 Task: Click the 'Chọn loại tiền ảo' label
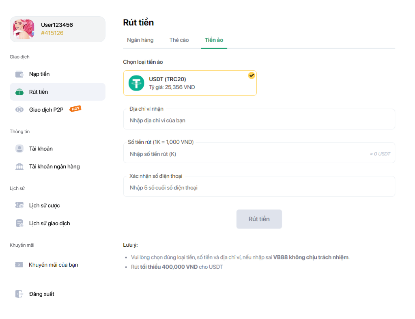pyautogui.click(x=143, y=62)
